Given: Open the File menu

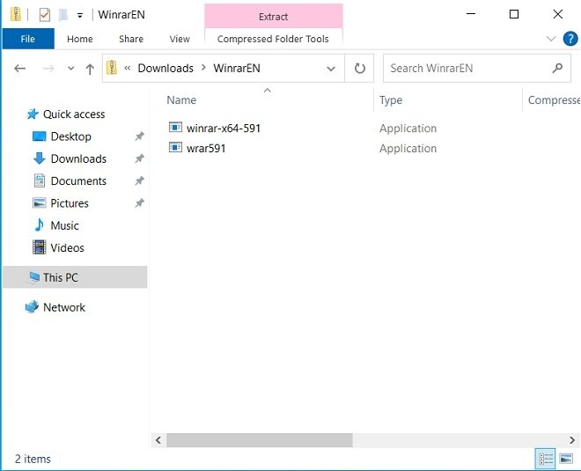Looking at the screenshot, I should 28,39.
